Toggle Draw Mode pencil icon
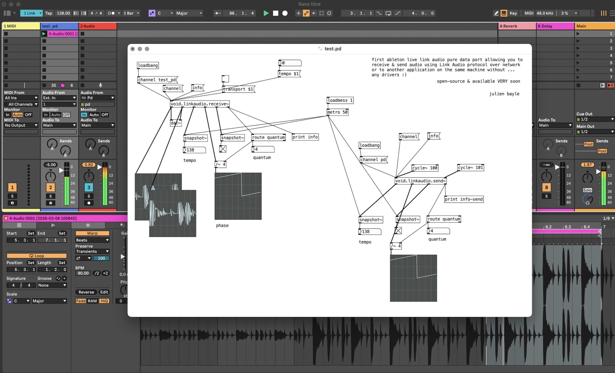Viewport: 615px width, 373px height. pos(496,13)
